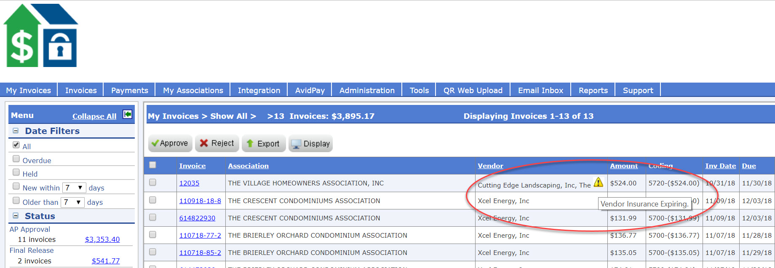Screen dimensions: 775x268
Task: Approve selected invoices with green checkmark button
Action: pyautogui.click(x=170, y=143)
